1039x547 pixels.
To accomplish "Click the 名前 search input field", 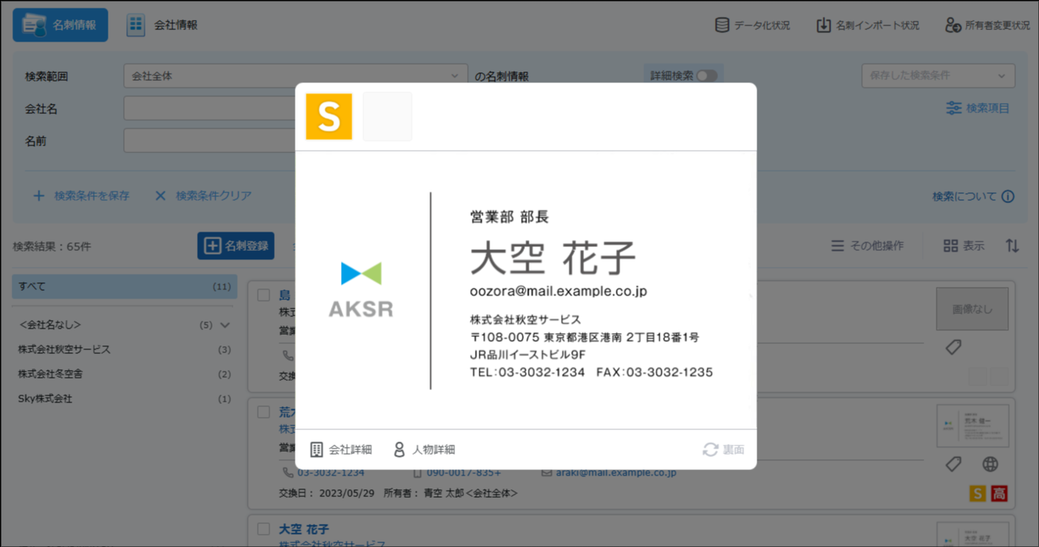I will [x=209, y=141].
